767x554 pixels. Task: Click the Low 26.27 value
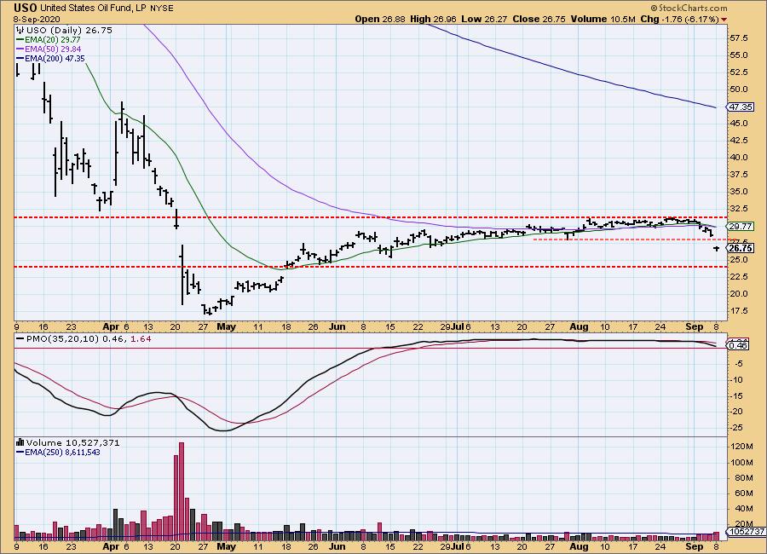[x=484, y=19]
